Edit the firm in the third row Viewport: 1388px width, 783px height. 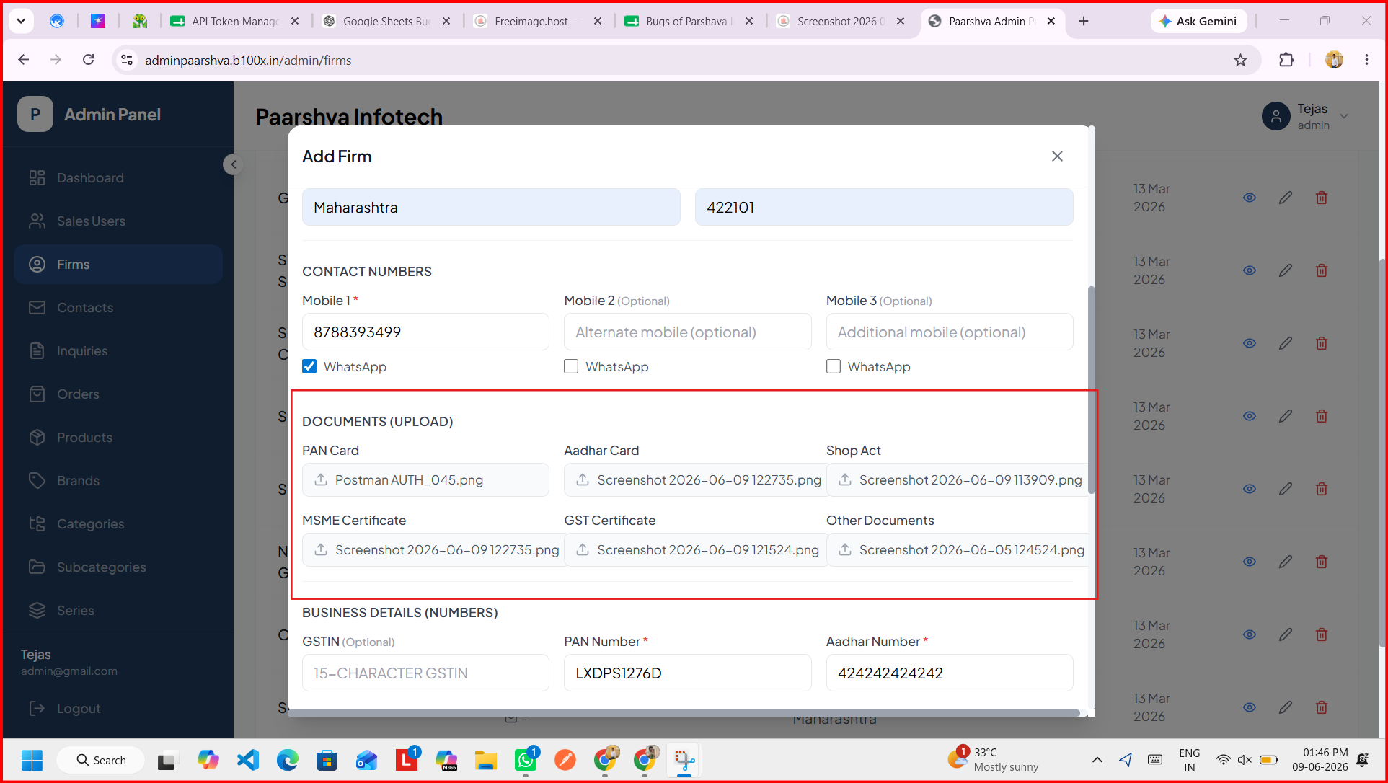click(1286, 343)
